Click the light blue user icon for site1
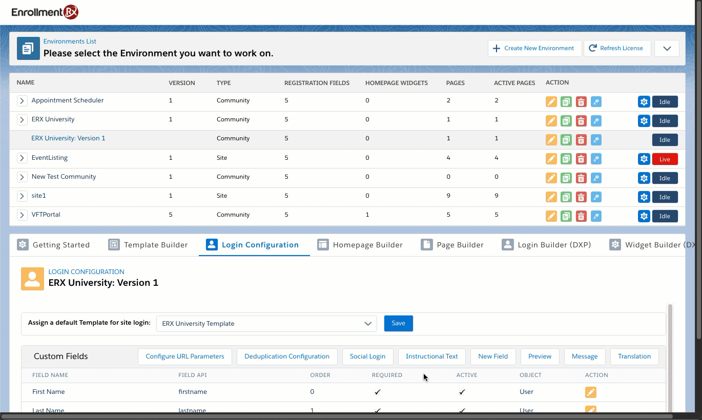Viewport: 702px width, 420px height. coord(595,197)
